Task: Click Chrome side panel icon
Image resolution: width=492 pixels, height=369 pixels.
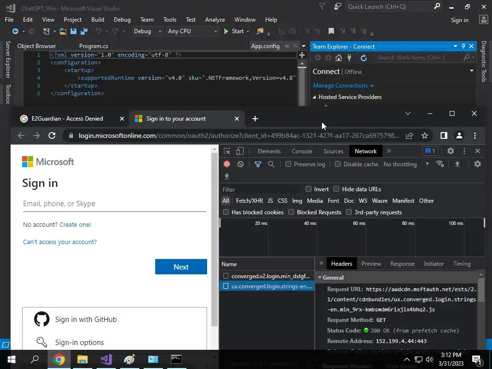Action: pyautogui.click(x=443, y=135)
